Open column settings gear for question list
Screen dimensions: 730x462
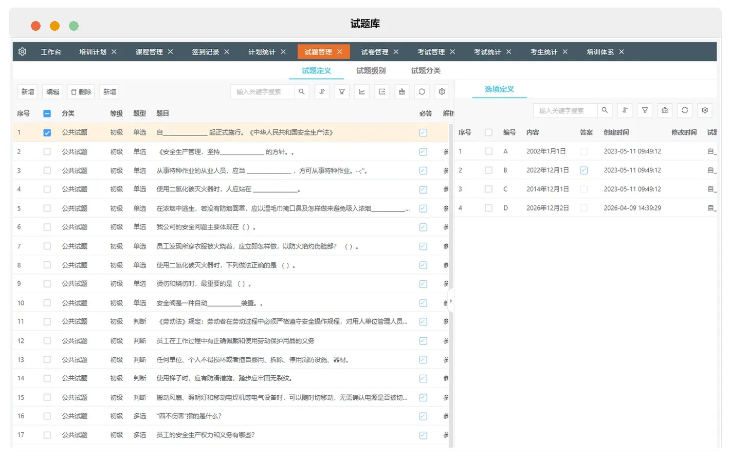(442, 92)
